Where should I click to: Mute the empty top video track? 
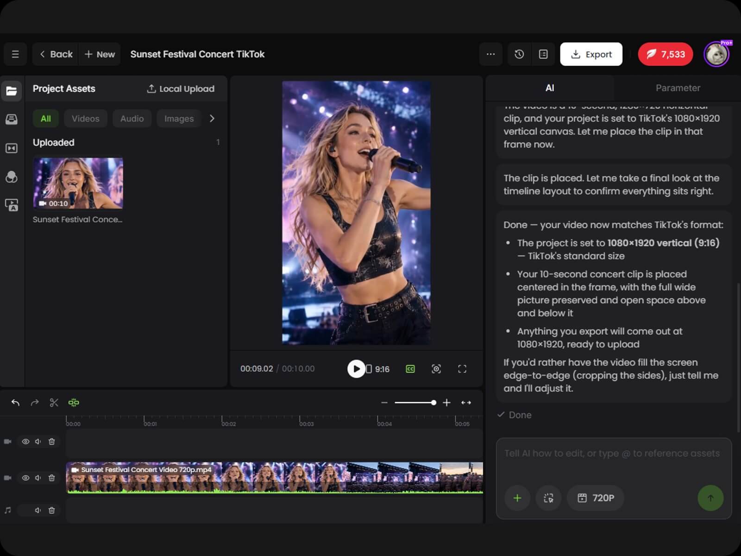point(38,442)
